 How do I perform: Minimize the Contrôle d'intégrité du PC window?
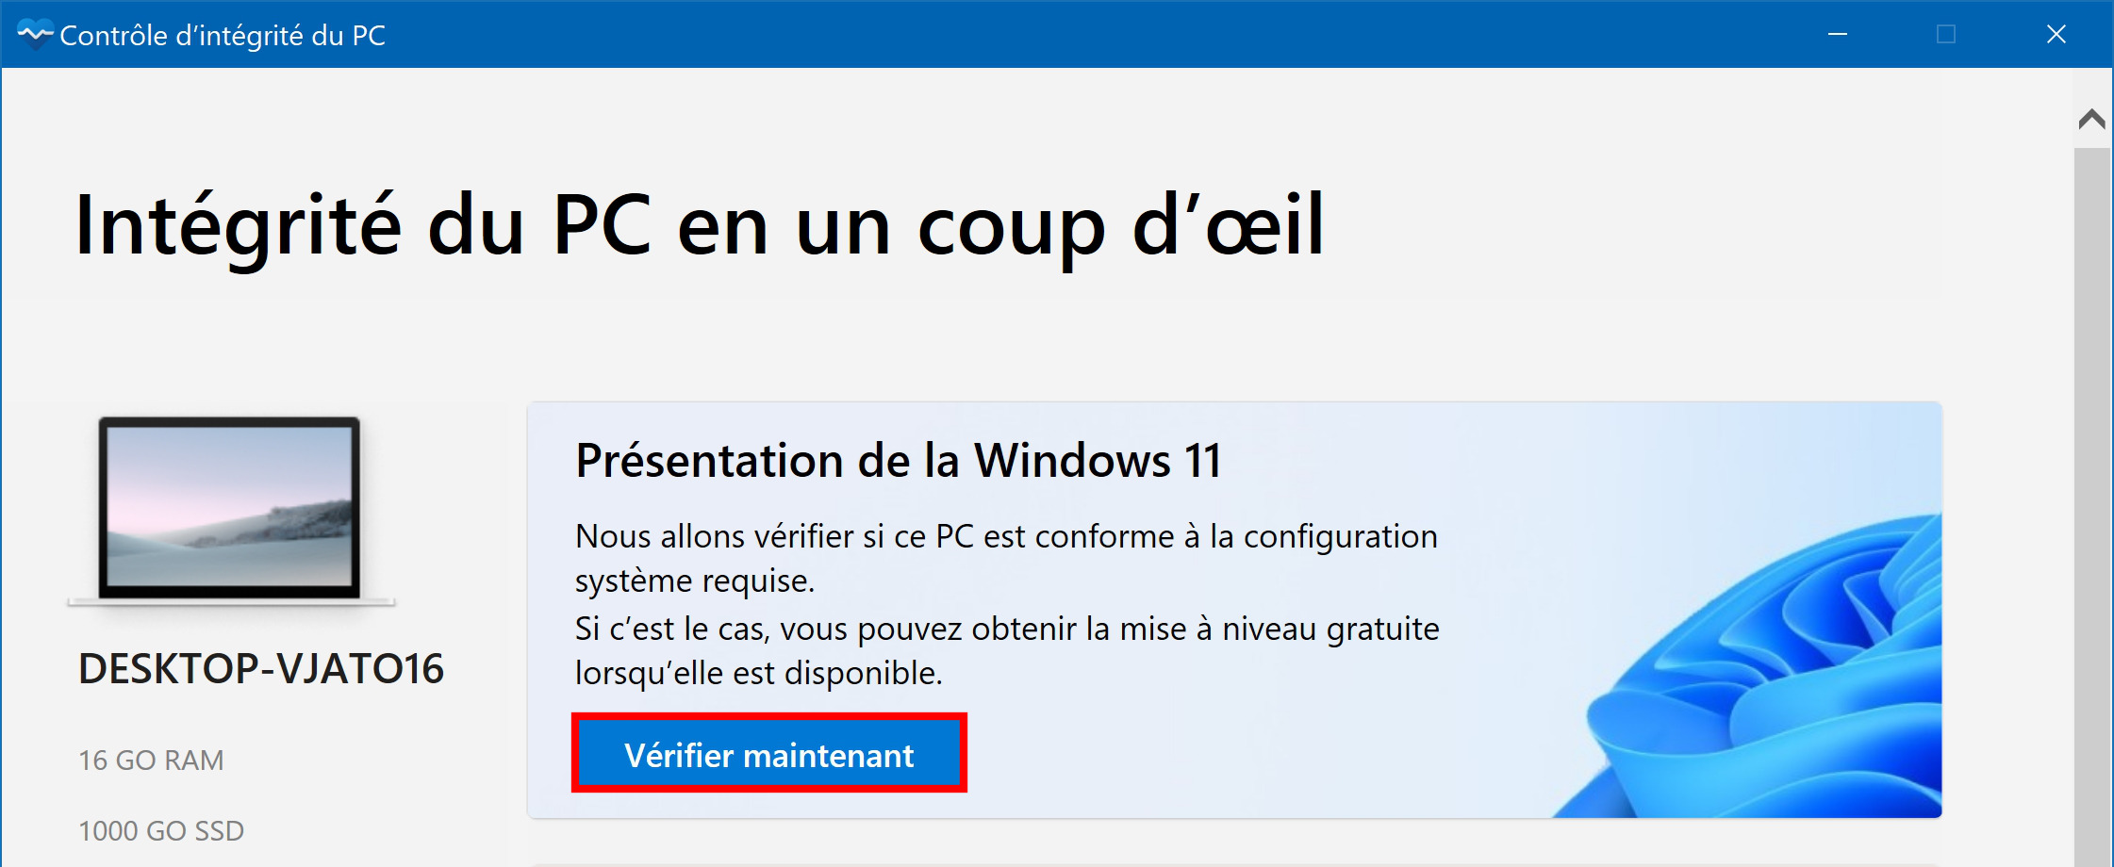[x=1838, y=35]
